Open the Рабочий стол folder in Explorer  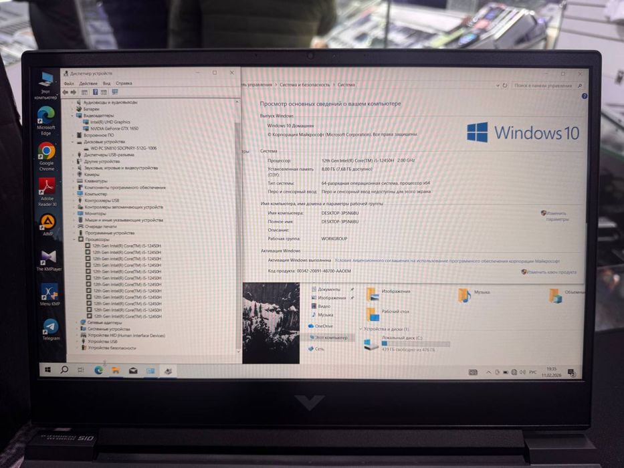388,314
